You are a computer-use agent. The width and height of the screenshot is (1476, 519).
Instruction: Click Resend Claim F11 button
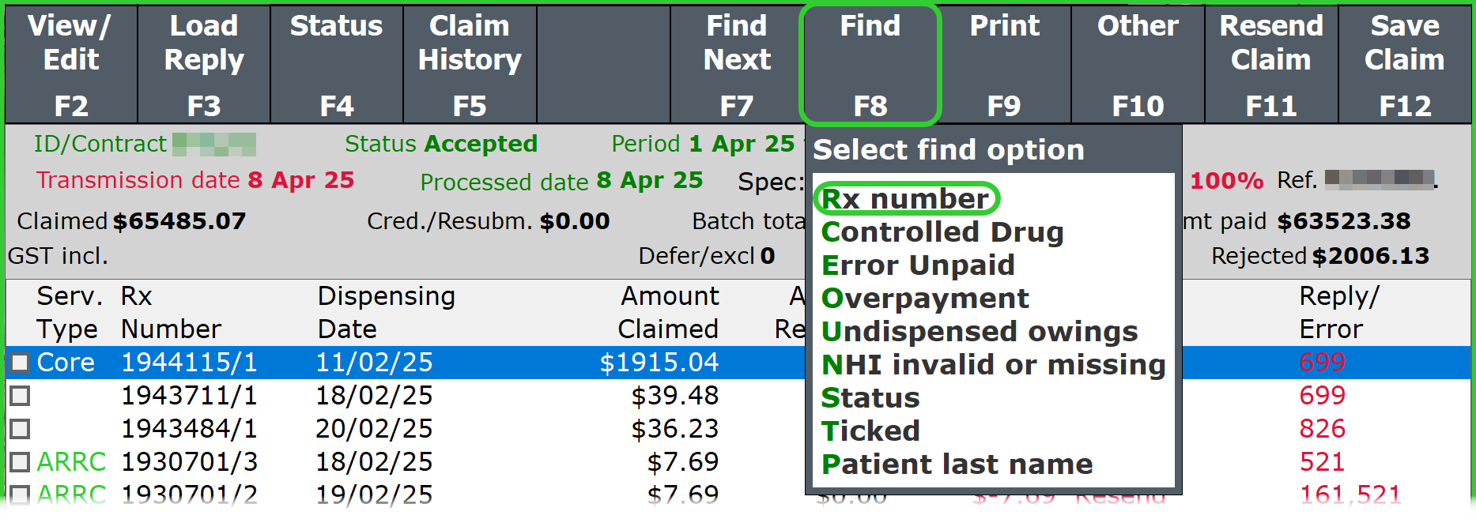1271,65
